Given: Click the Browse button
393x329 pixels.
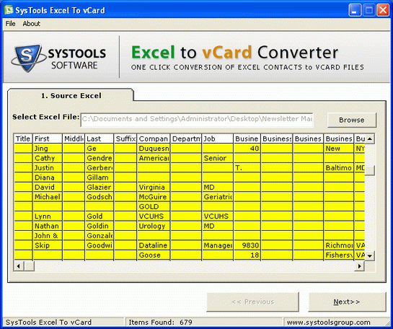Looking at the screenshot, I should (352, 120).
